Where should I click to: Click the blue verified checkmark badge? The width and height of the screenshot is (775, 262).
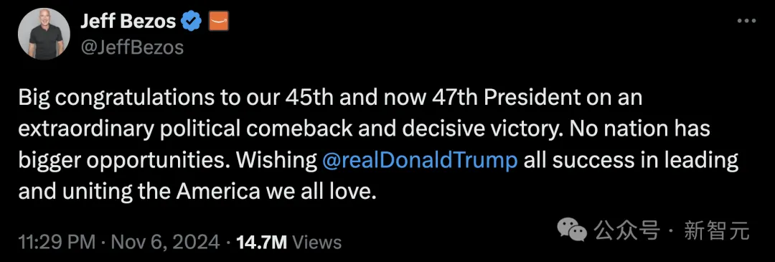(x=192, y=22)
